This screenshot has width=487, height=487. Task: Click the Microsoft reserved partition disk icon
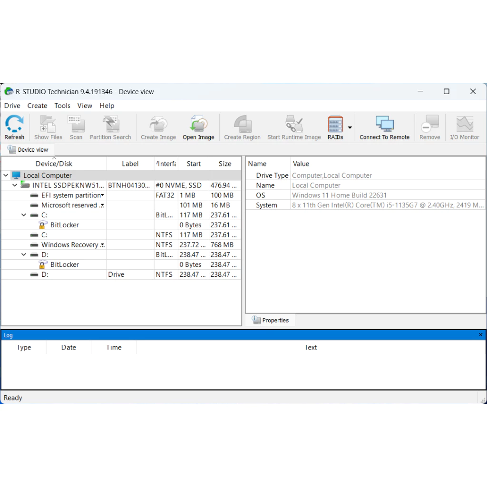(34, 205)
